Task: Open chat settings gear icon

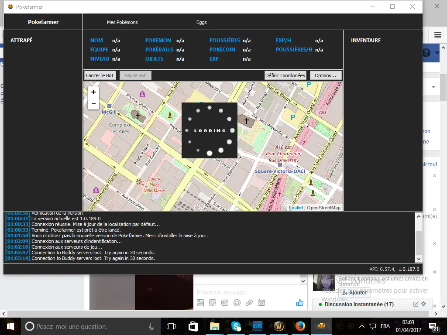Action: [x=423, y=304]
